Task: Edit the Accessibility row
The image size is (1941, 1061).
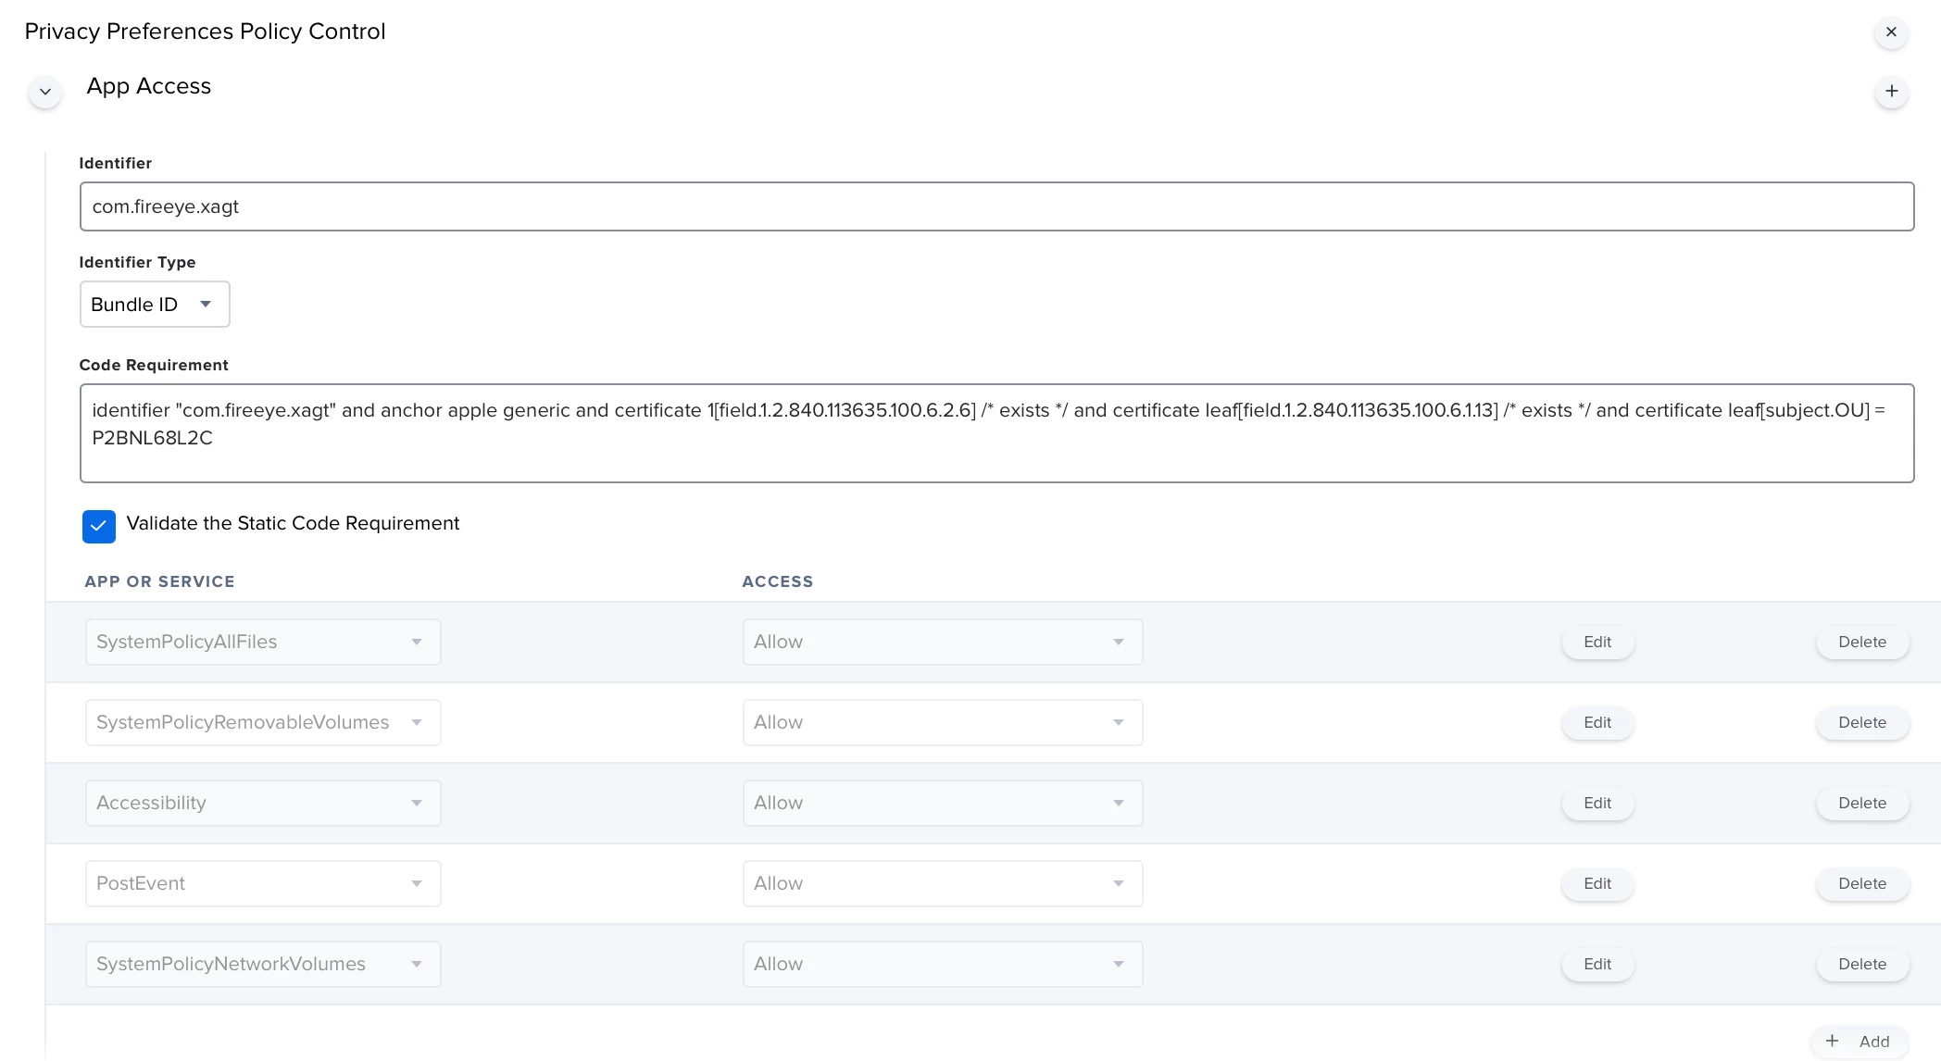Action: [x=1597, y=803]
